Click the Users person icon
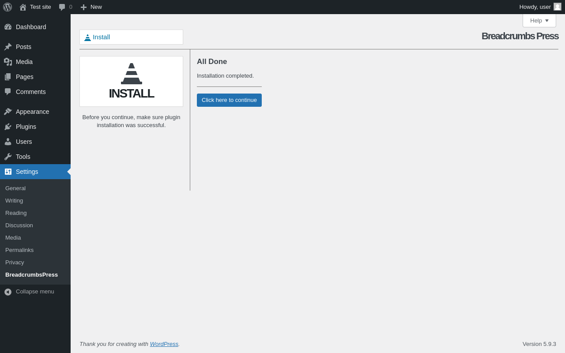Viewport: 565px width, 353px height. pyautogui.click(x=8, y=142)
